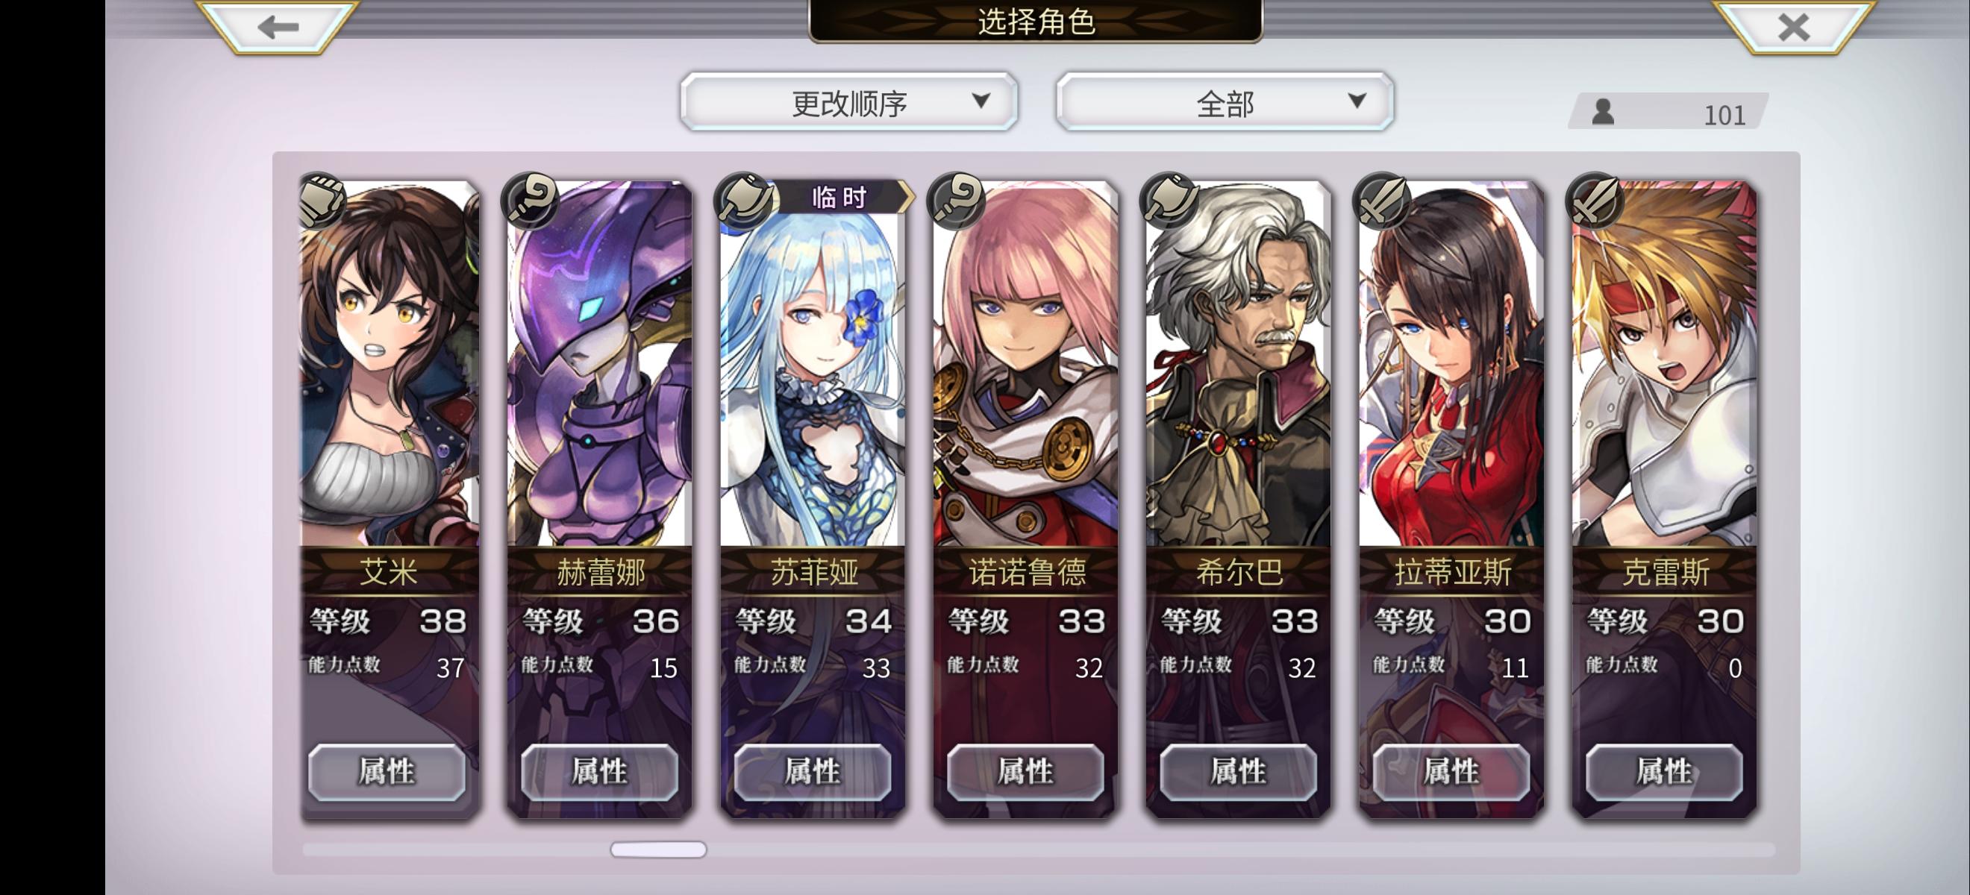Open the 更改顺序 sort dropdown
Screen dimensions: 1970x895
pyautogui.click(x=849, y=102)
